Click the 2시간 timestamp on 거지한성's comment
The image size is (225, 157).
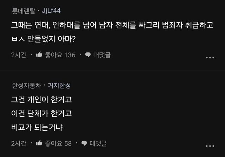(x=18, y=143)
